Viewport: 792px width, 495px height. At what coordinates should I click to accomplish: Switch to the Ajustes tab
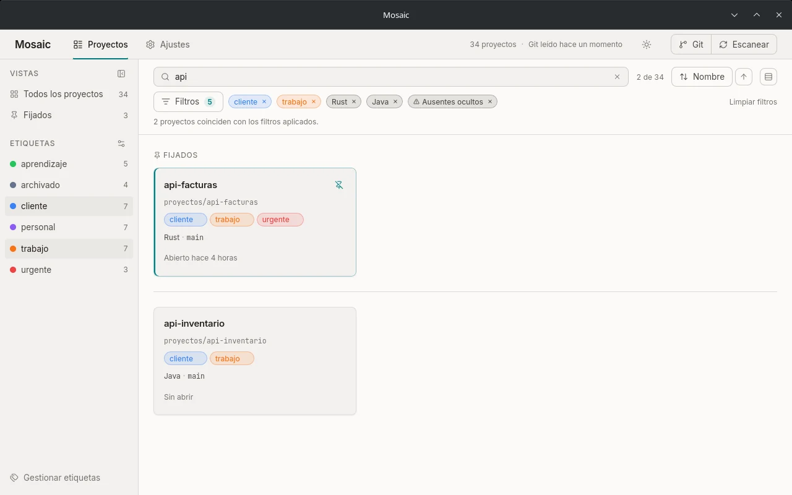168,45
